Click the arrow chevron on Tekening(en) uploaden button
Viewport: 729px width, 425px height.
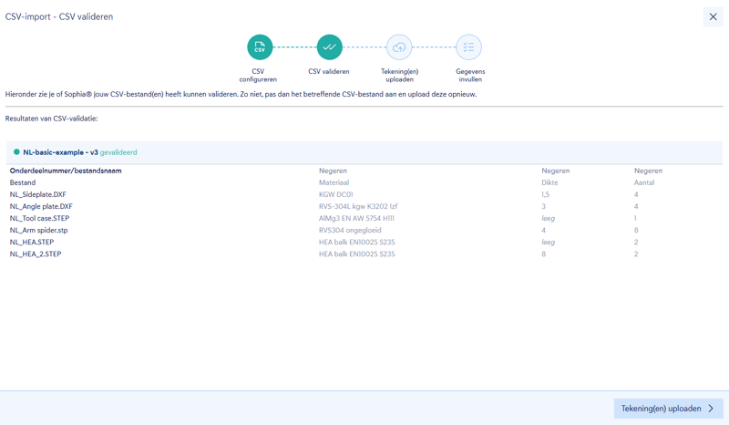pos(711,409)
